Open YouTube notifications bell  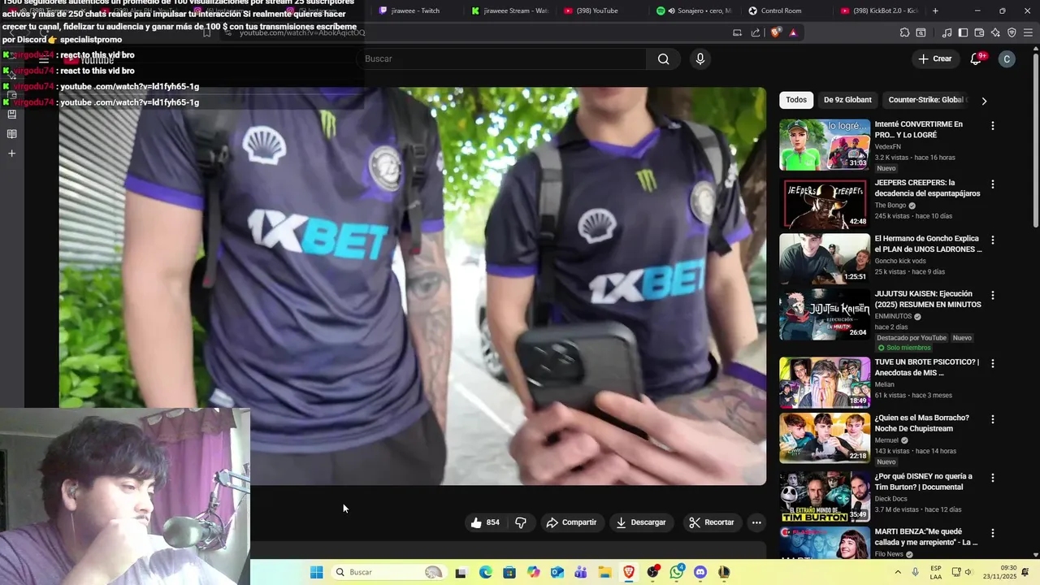977,58
